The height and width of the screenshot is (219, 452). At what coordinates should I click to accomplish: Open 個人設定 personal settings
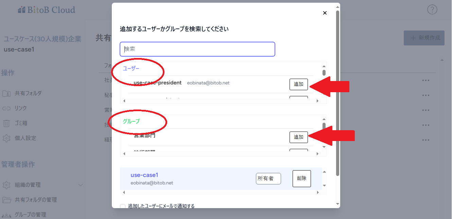click(x=25, y=138)
